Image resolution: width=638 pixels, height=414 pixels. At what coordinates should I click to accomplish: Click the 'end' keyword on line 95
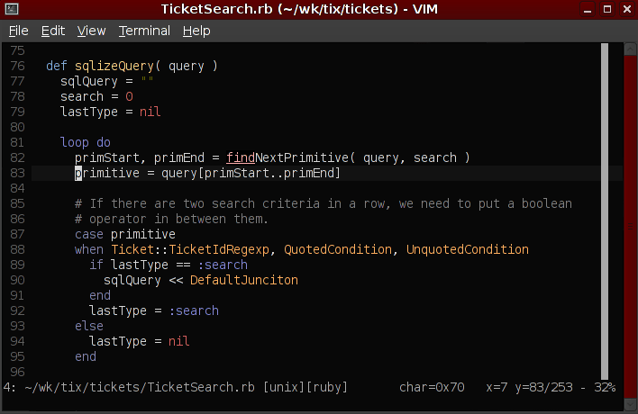coord(86,356)
